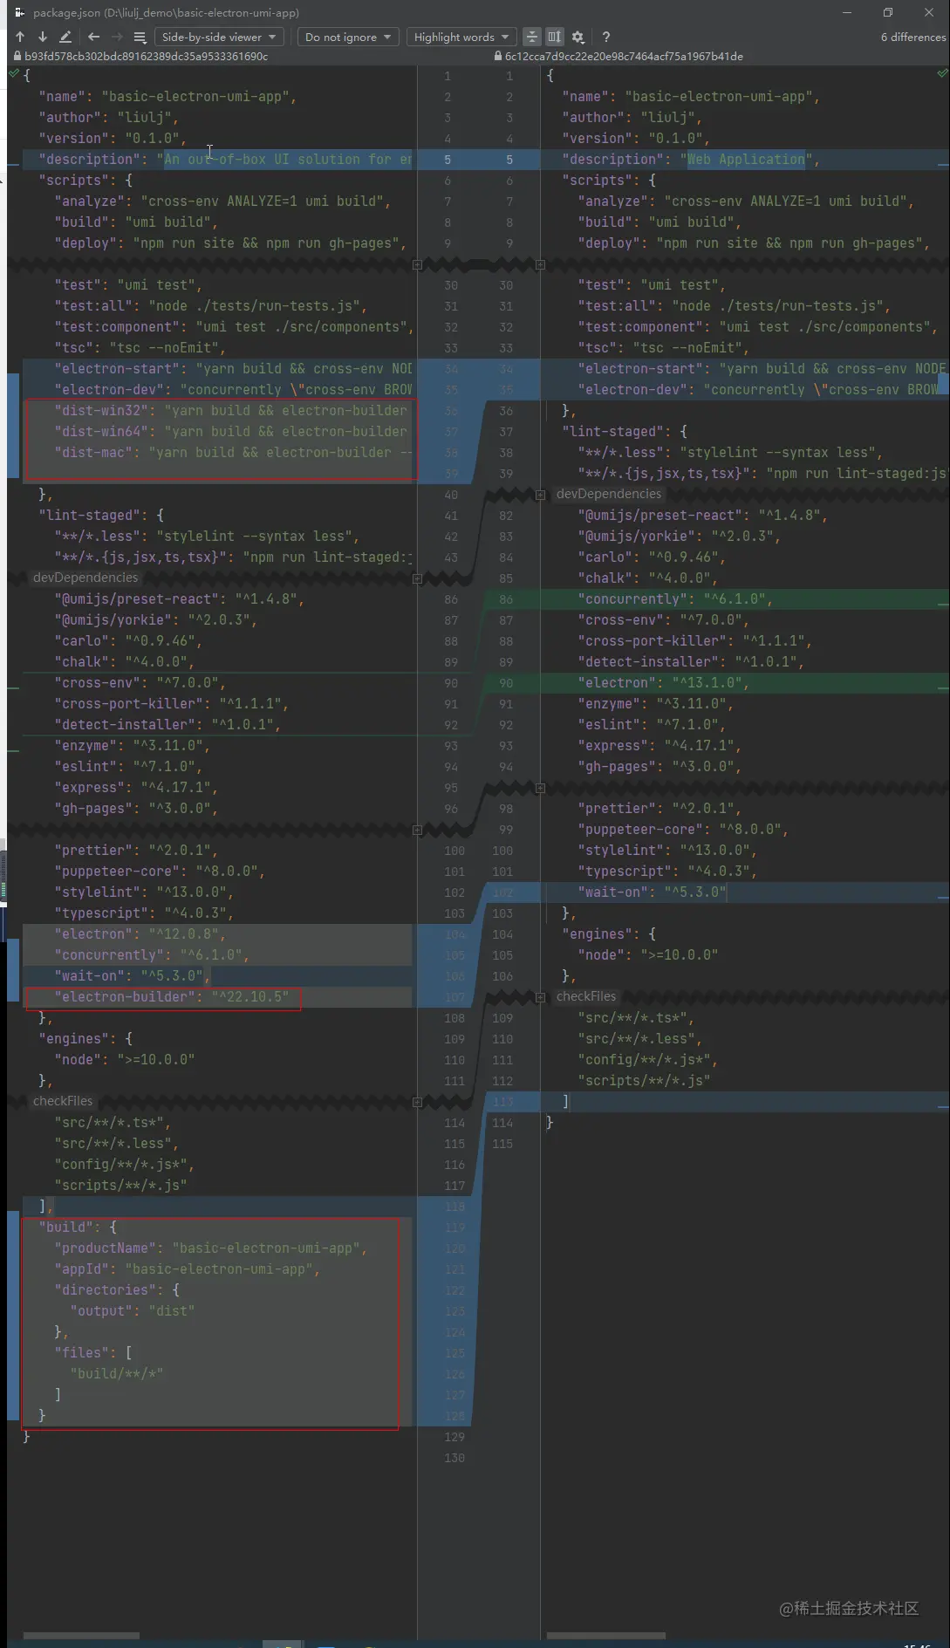The image size is (950, 1648).
Task: Open the changed files list icon
Action: (140, 37)
